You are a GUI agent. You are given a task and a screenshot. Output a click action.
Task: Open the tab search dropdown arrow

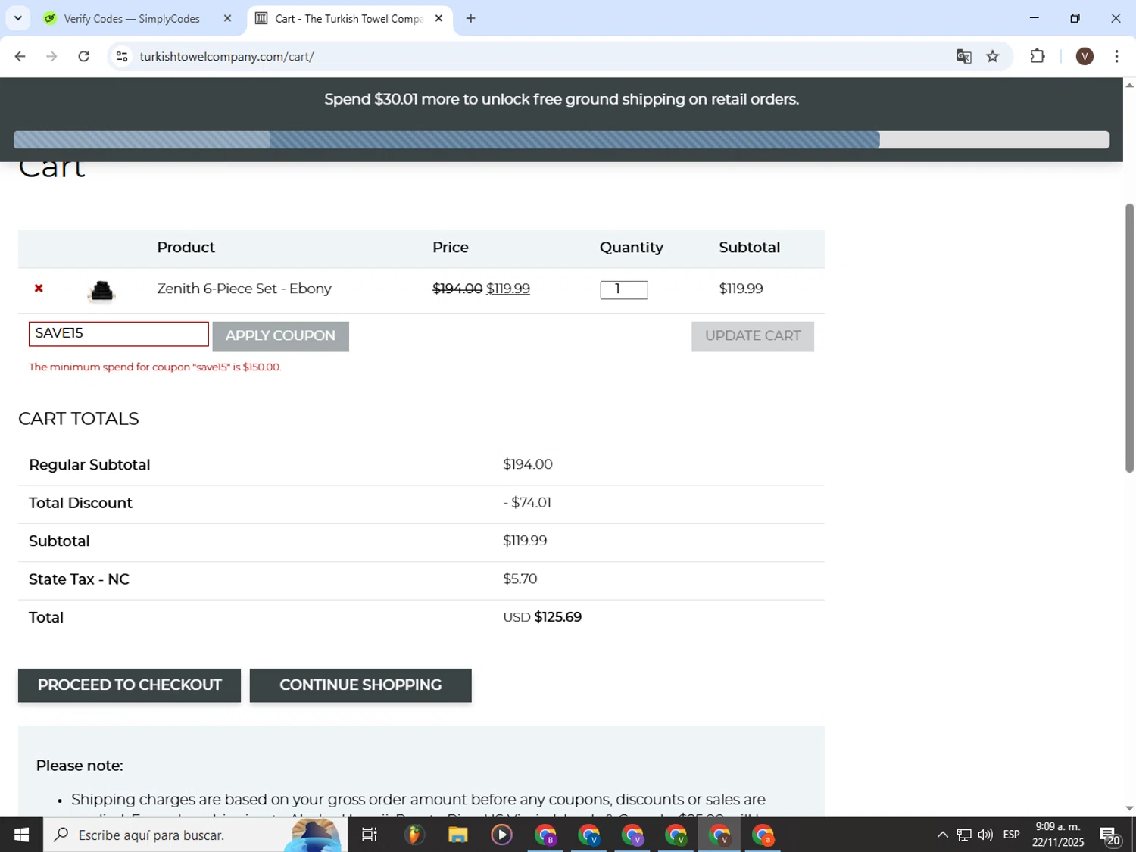tap(18, 18)
